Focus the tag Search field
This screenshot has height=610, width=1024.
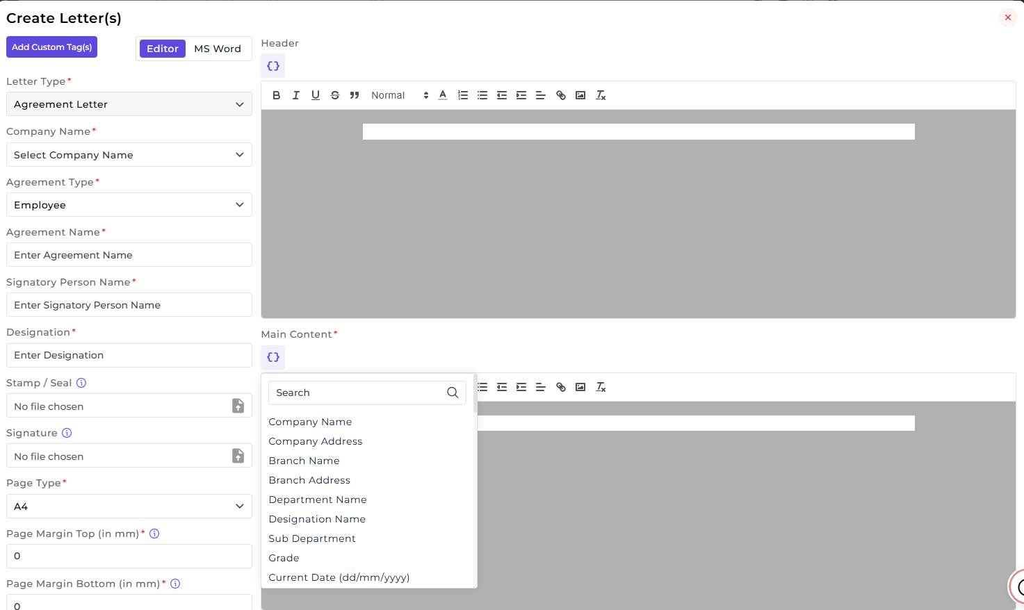[x=367, y=393]
